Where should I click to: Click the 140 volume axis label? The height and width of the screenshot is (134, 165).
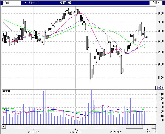[161, 94]
